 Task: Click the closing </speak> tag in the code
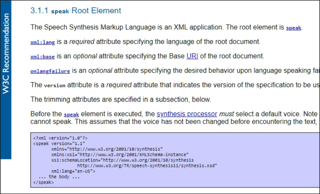pos(43,182)
